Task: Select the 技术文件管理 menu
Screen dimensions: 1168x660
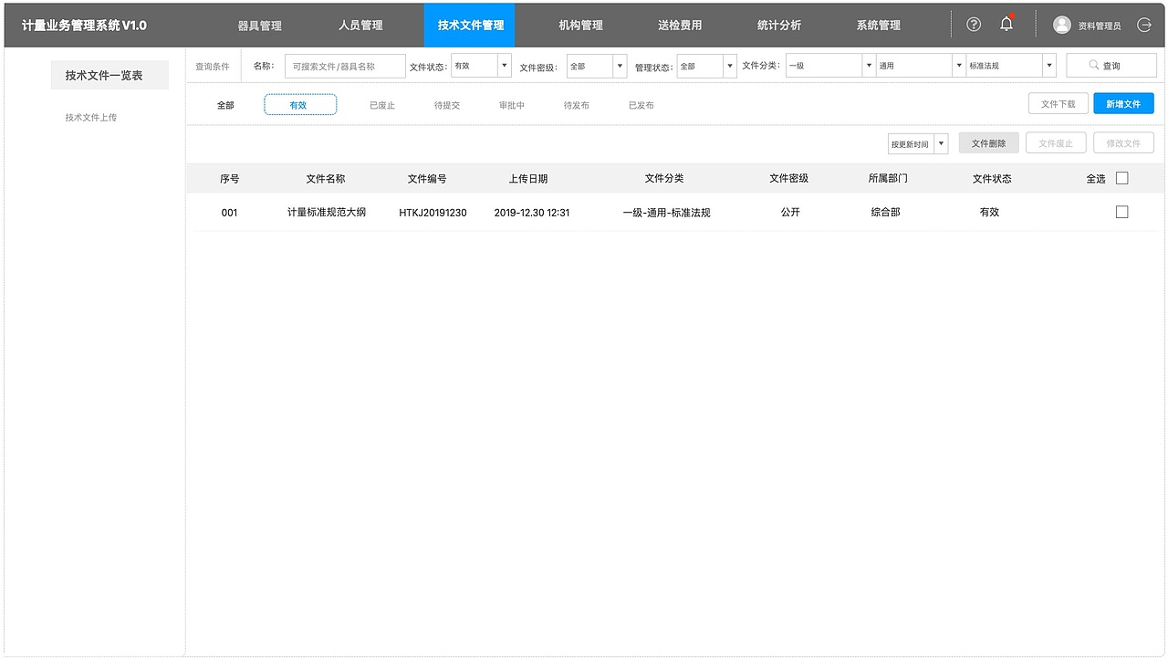Action: (470, 25)
